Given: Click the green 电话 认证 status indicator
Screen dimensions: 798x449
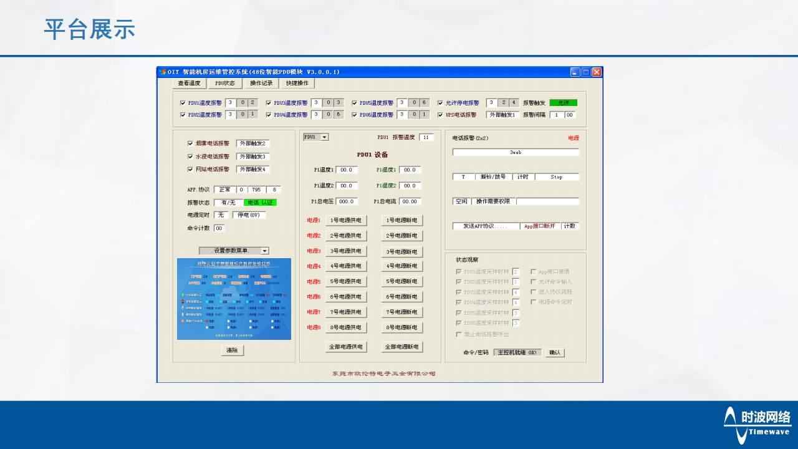Looking at the screenshot, I should click(x=259, y=203).
